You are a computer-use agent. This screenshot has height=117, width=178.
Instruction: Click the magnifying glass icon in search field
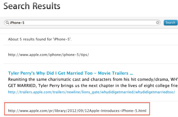tap(8, 23)
